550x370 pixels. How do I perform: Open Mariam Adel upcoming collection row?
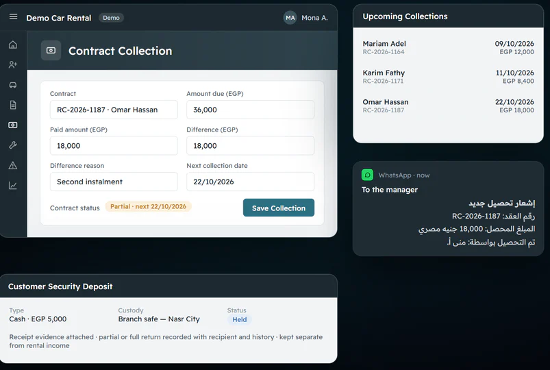[x=448, y=47]
